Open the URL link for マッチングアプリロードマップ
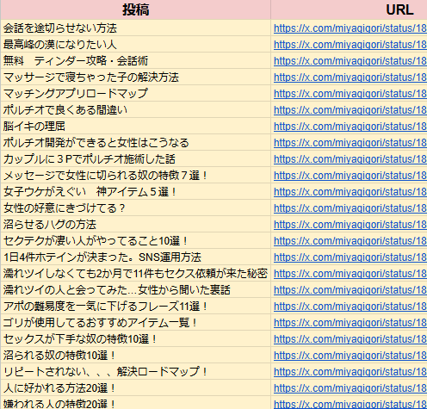 click(x=350, y=94)
